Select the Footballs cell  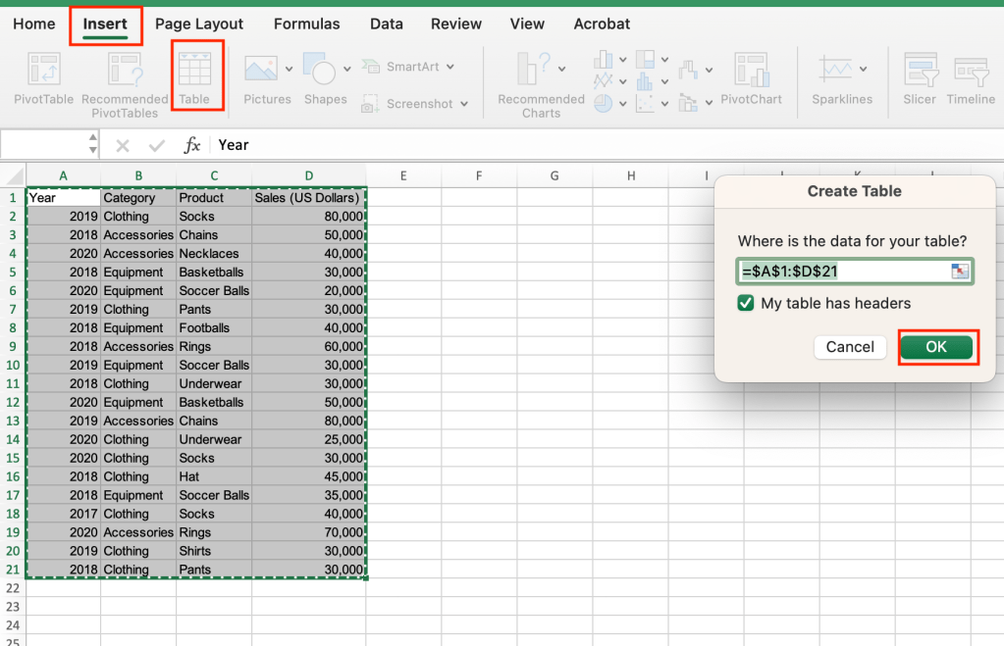214,327
